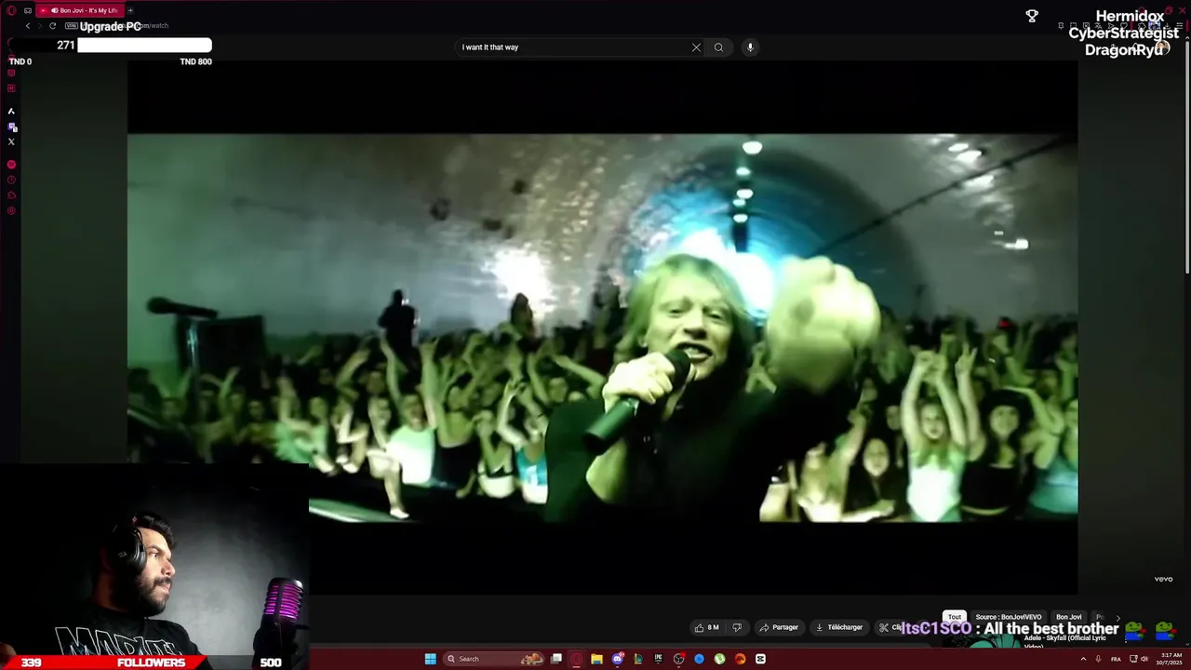This screenshot has width=1191, height=670.
Task: Open Discord from the taskbar
Action: click(x=617, y=659)
